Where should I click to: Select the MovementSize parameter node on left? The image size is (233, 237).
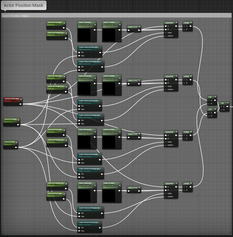(x=10, y=142)
